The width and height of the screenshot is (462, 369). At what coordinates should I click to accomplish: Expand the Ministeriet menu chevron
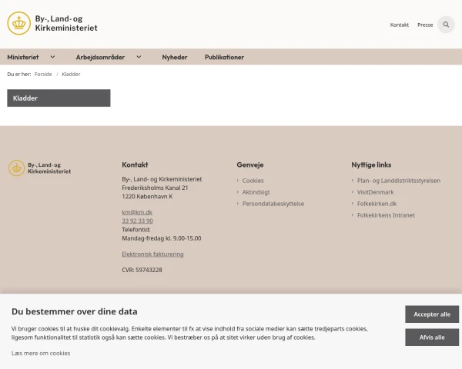click(x=52, y=57)
